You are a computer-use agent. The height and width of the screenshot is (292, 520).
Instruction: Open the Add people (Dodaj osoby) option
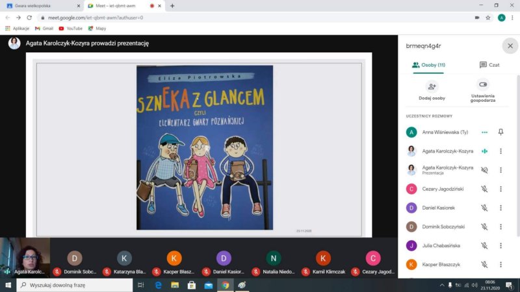(x=432, y=91)
